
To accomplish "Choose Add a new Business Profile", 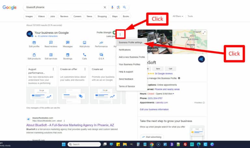I will 132,57.
